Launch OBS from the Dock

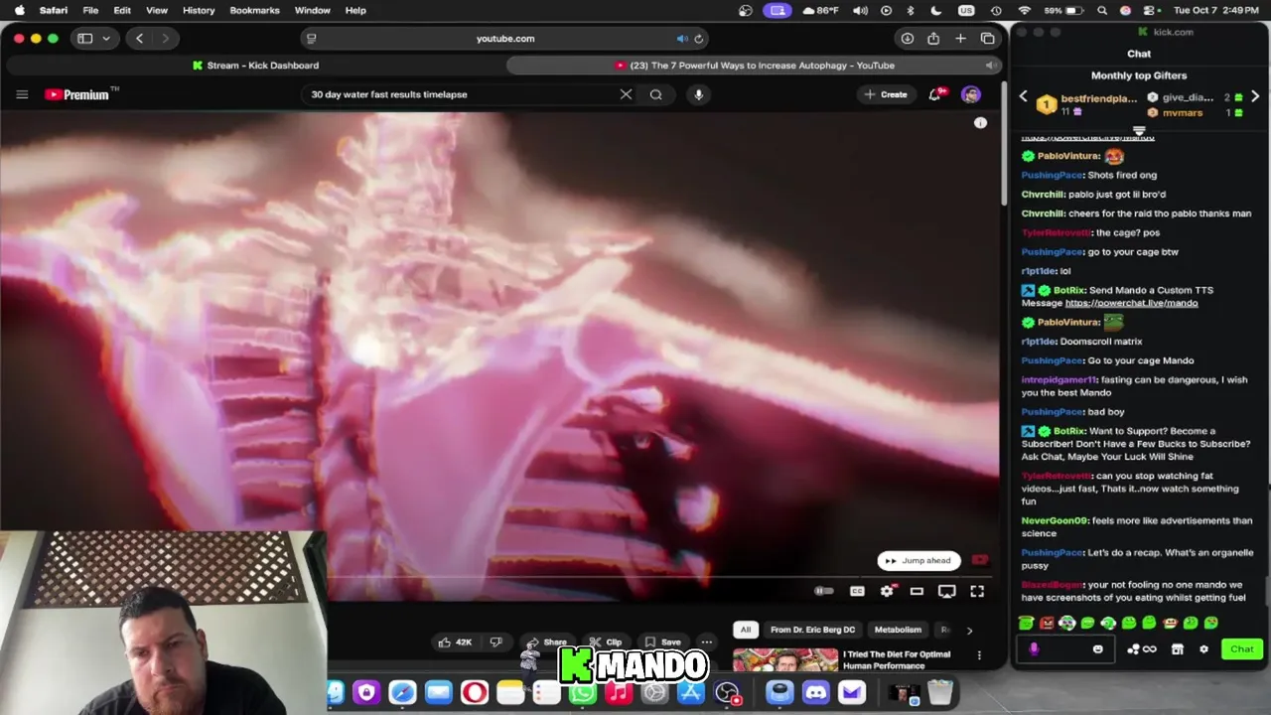coord(727,692)
